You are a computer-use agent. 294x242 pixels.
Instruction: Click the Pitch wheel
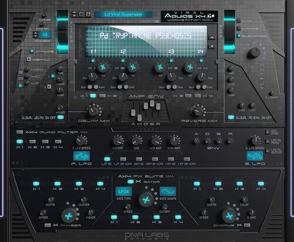point(62,32)
